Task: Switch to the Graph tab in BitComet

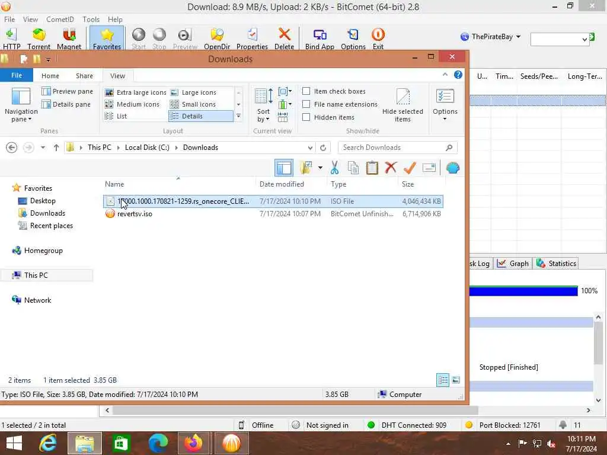Action: pos(513,264)
